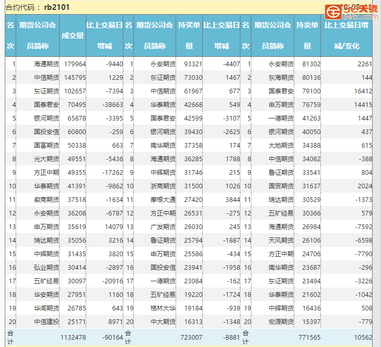Click short position 30529 of 瑞达期货

click(x=311, y=200)
